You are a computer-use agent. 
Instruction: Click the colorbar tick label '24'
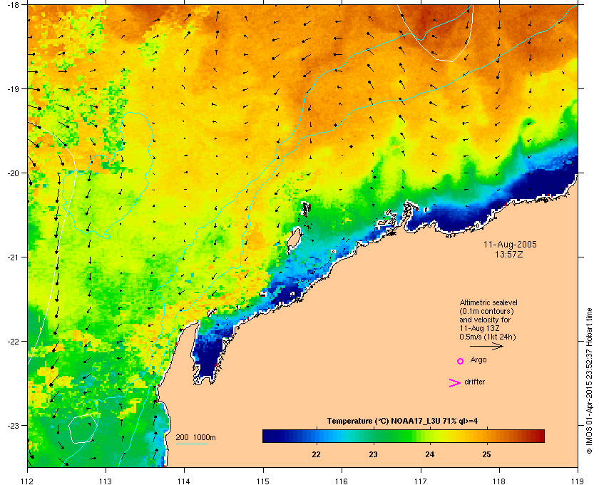coord(429,454)
